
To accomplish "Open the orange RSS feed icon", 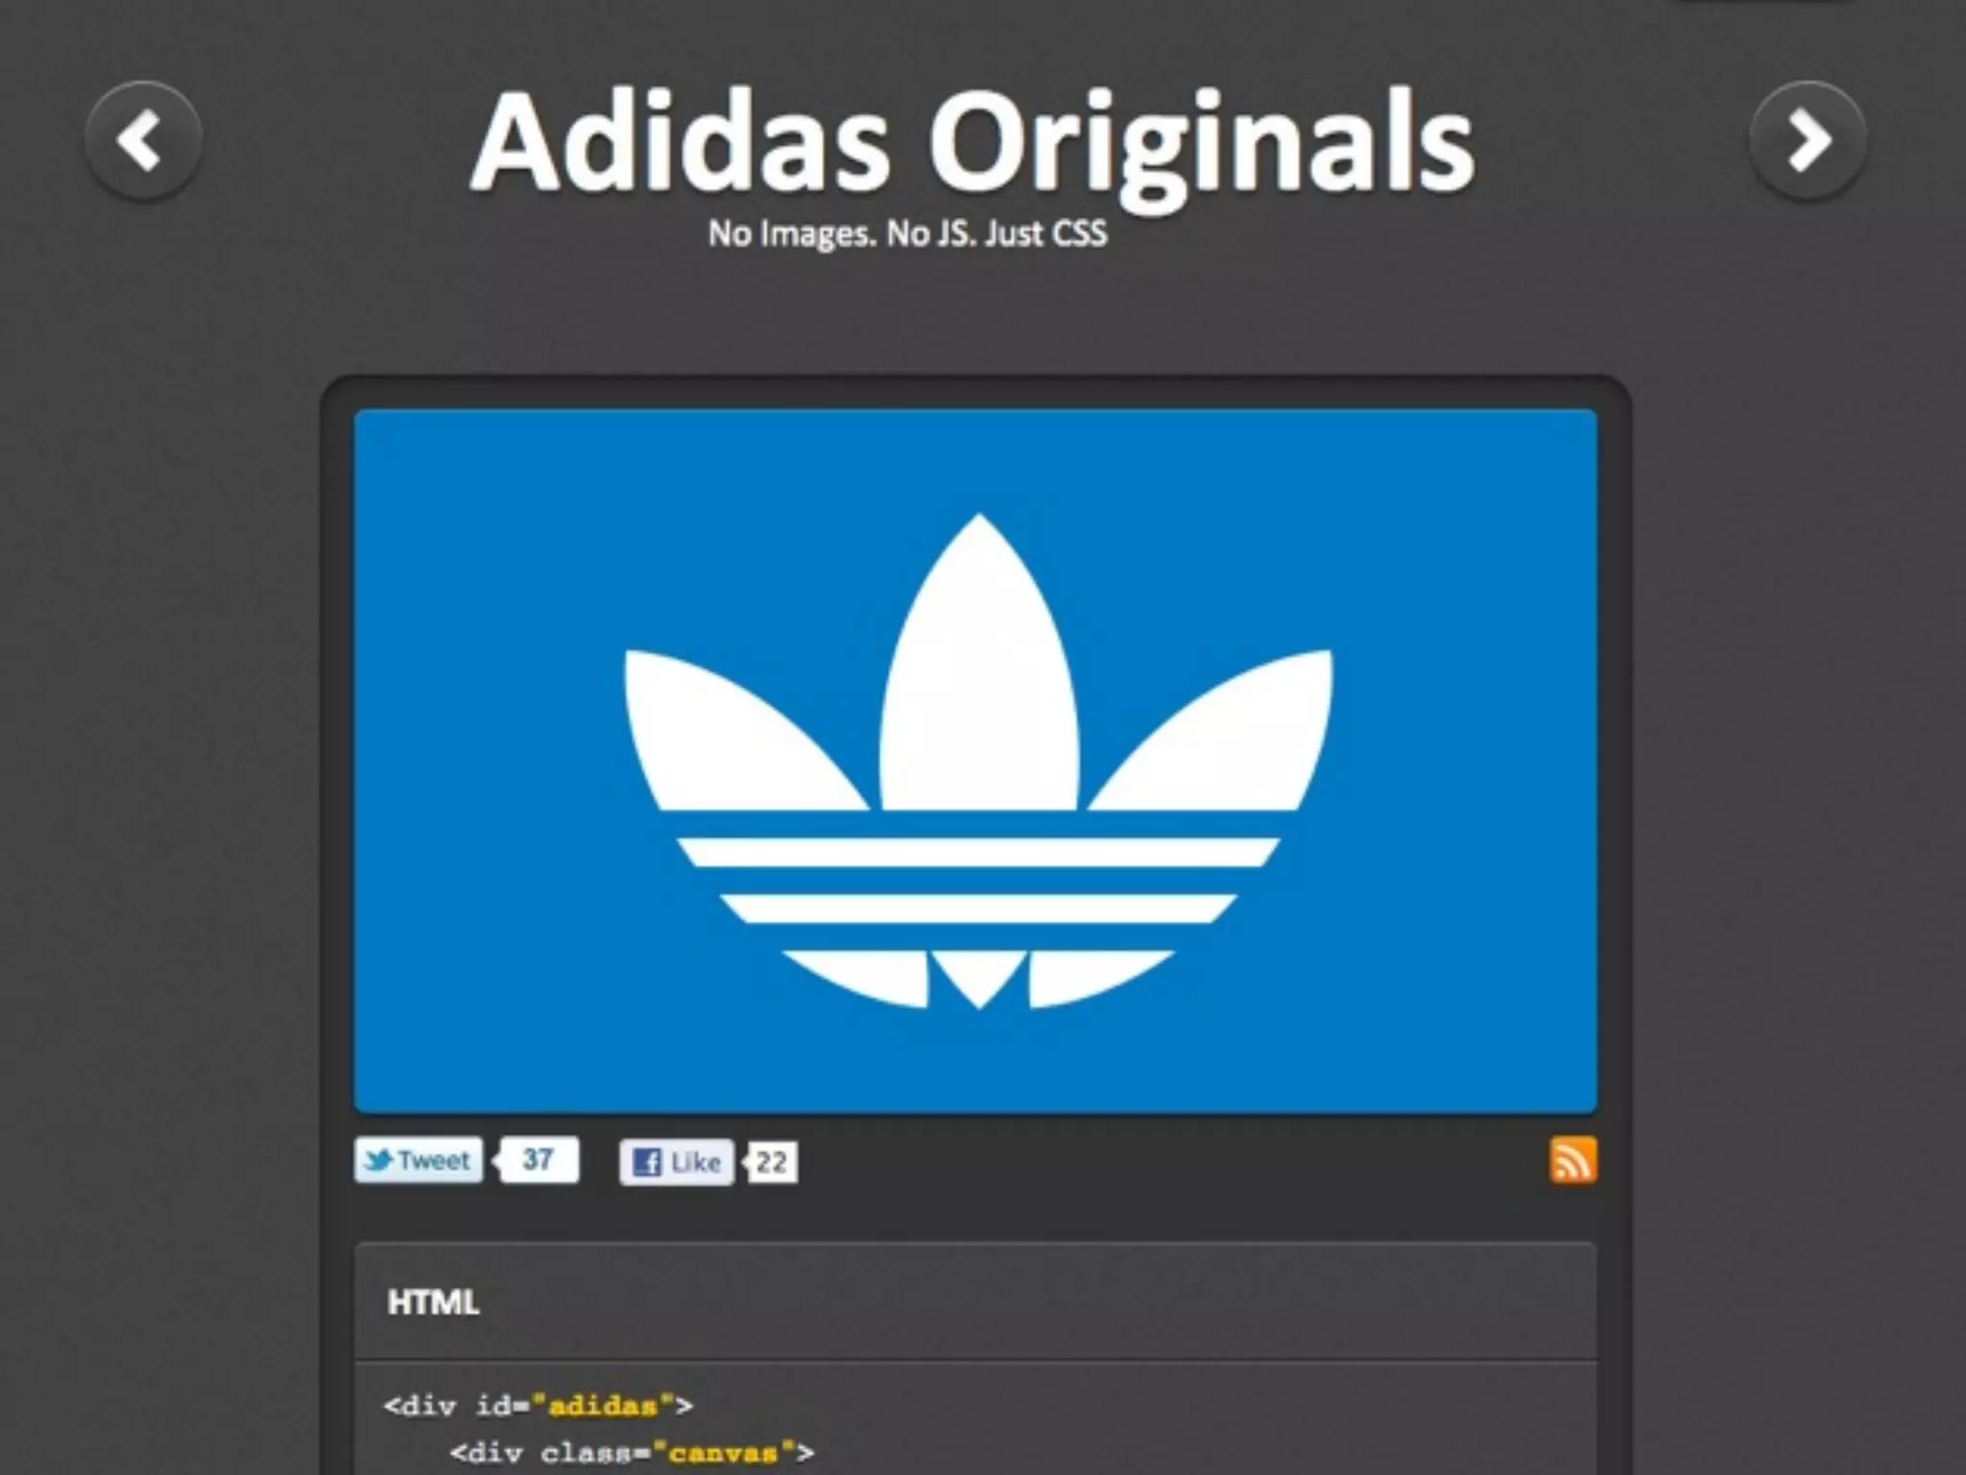I will click(x=1572, y=1160).
